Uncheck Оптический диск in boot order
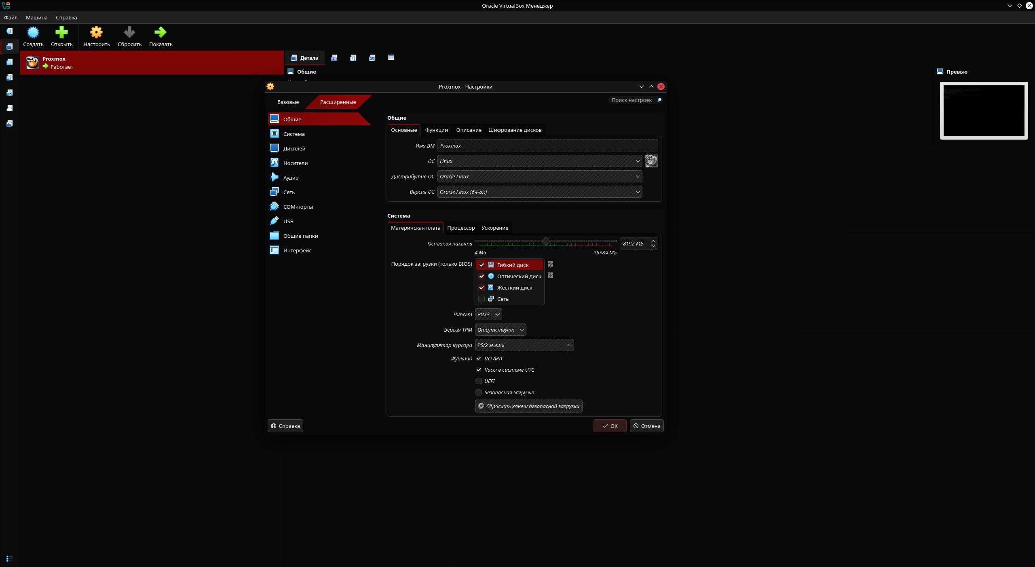The width and height of the screenshot is (1035, 567). [482, 276]
